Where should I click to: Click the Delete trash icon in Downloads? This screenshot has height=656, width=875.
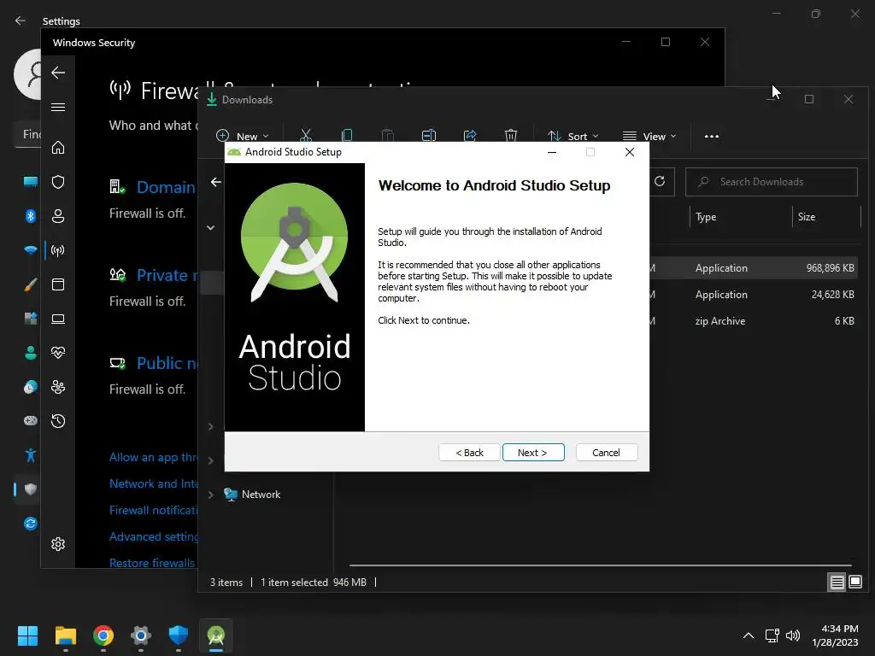[x=511, y=136]
